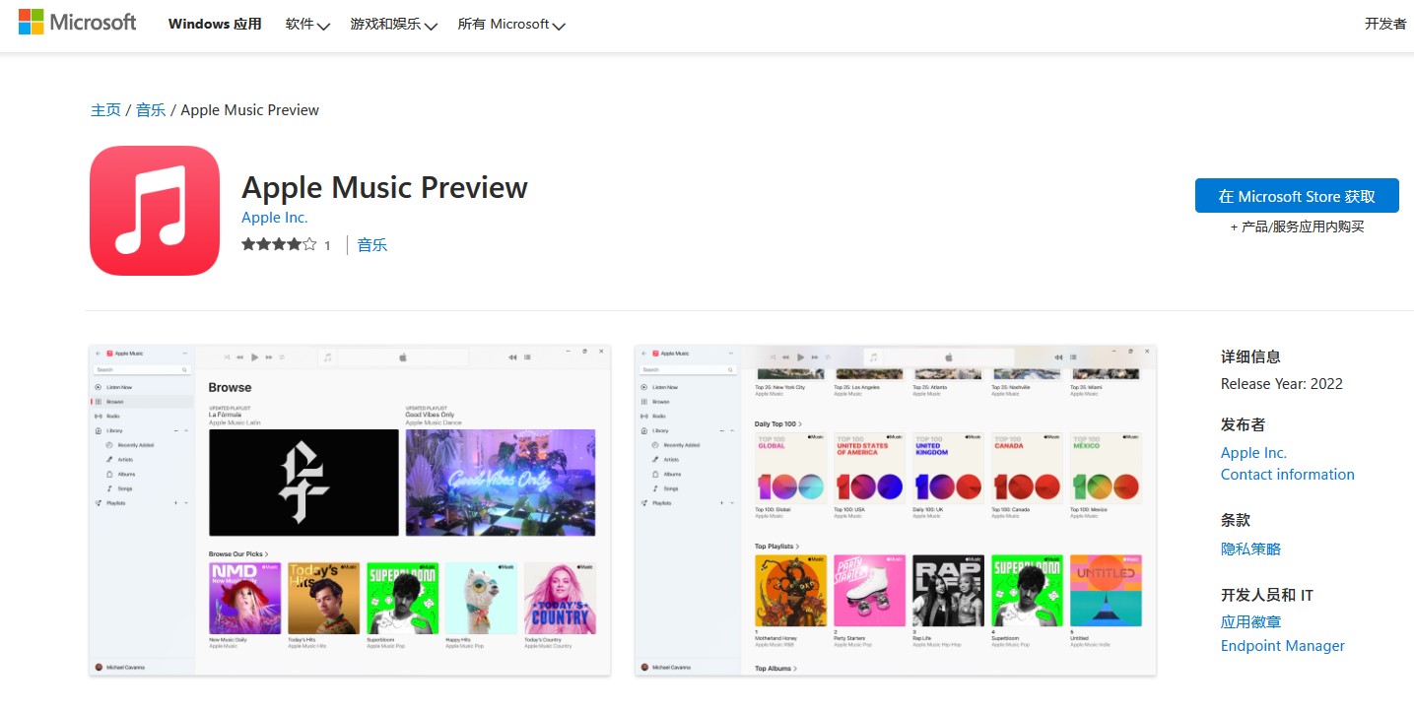Open the 隐私策略 link
1414x712 pixels.
(1250, 549)
